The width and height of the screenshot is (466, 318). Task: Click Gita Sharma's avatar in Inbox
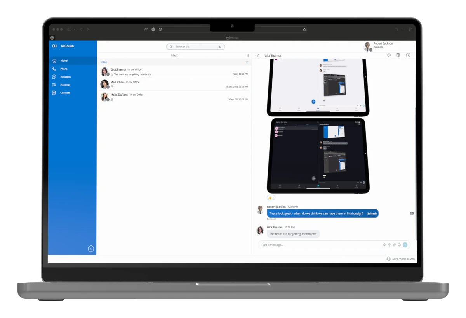(104, 72)
